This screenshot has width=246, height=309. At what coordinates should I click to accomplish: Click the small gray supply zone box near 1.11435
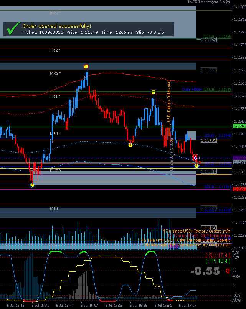coord(192,135)
